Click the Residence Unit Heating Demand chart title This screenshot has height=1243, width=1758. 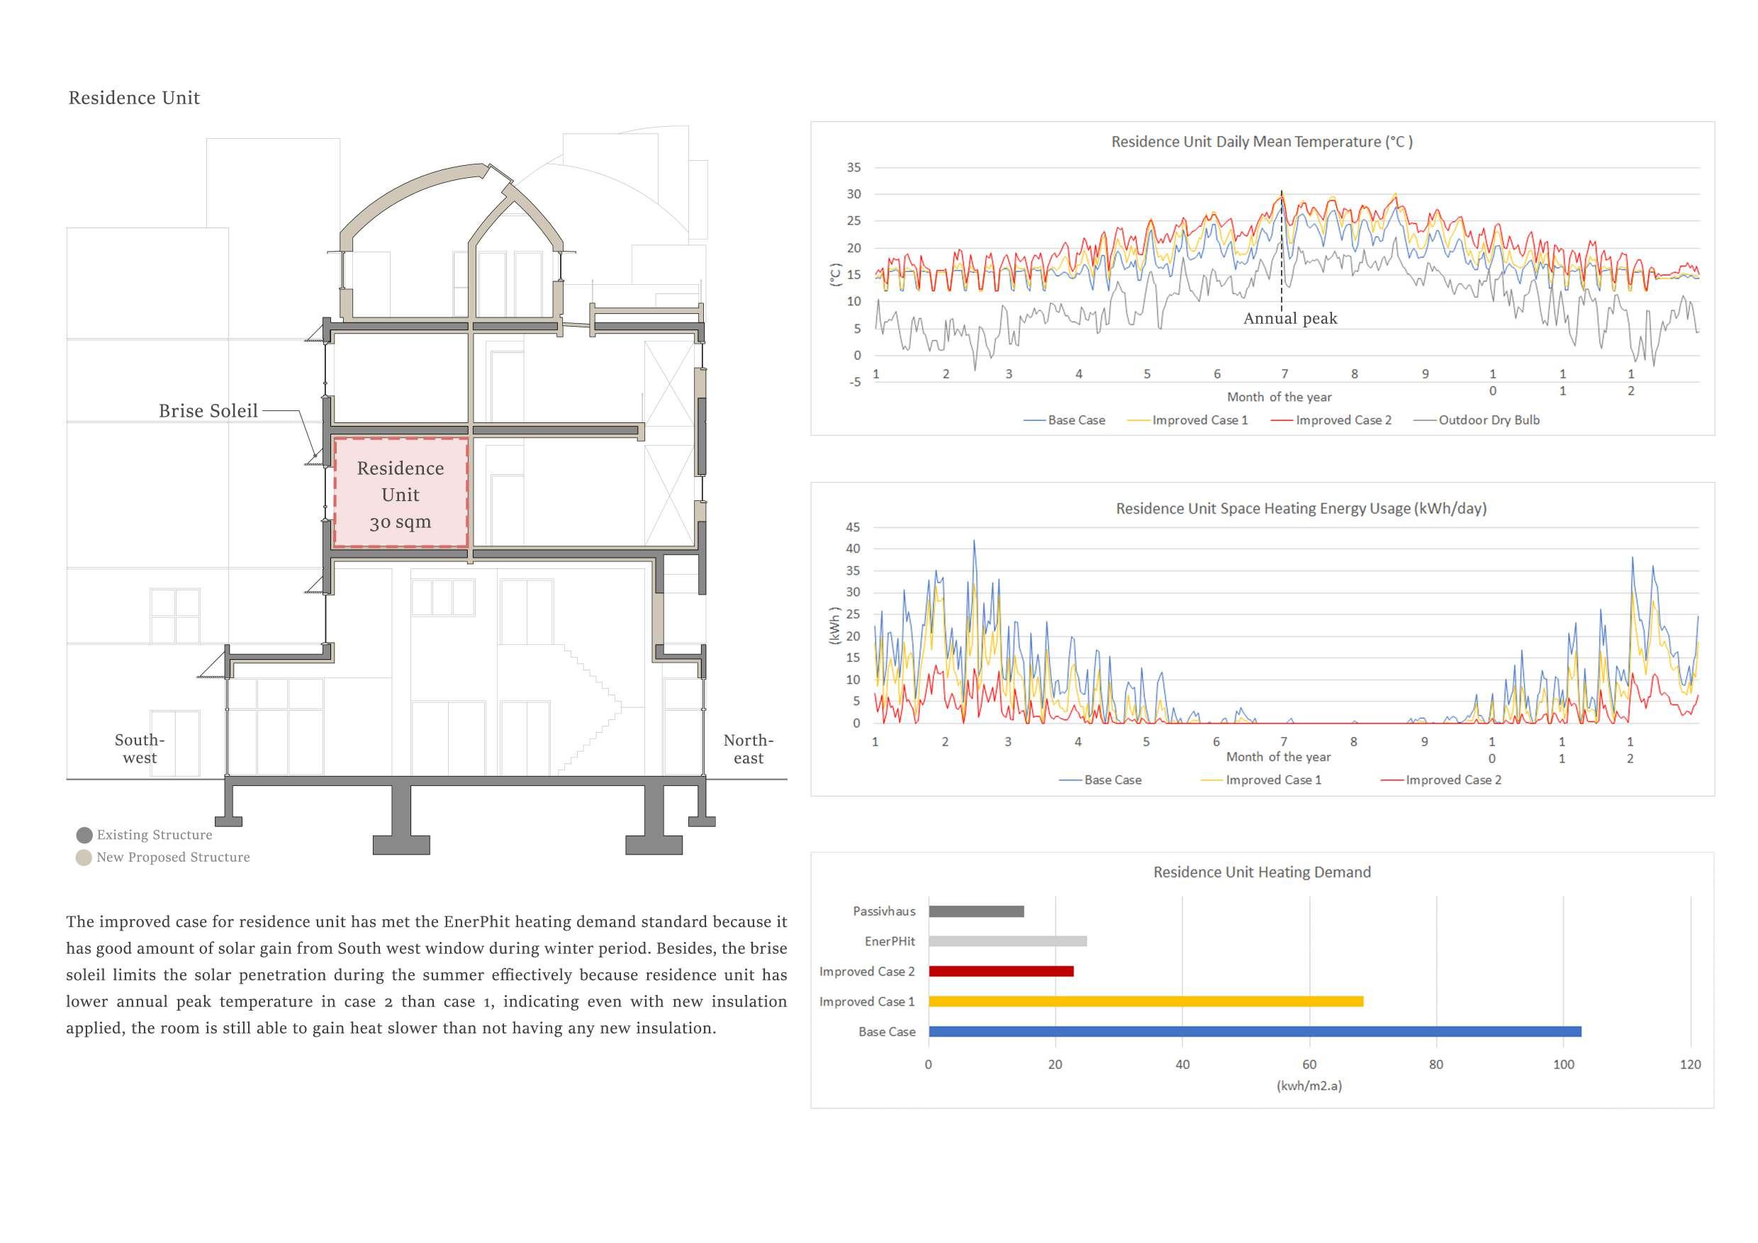pos(1262,872)
